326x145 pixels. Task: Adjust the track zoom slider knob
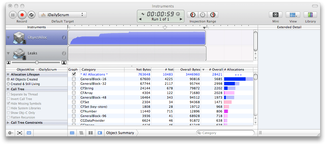tap(37, 62)
